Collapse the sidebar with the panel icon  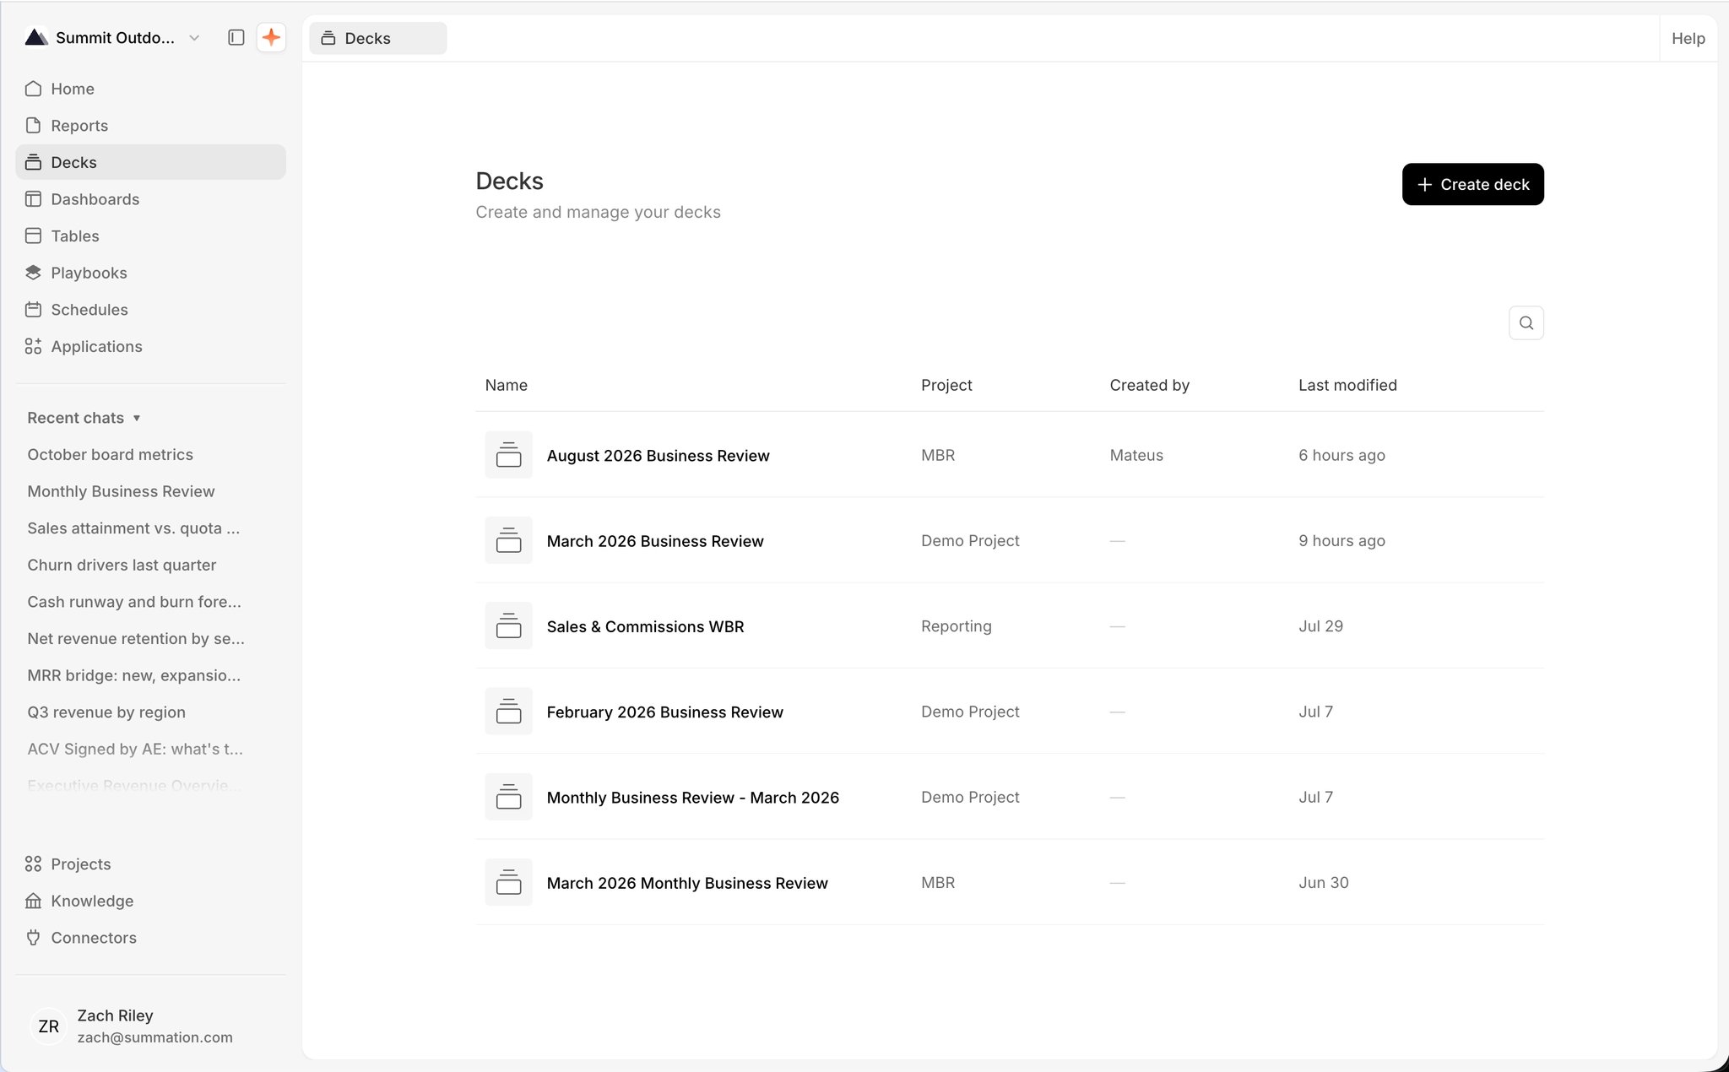coord(236,37)
